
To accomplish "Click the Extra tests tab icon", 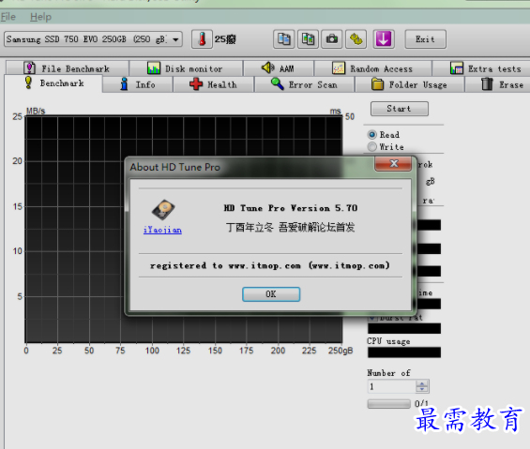I will (x=457, y=67).
